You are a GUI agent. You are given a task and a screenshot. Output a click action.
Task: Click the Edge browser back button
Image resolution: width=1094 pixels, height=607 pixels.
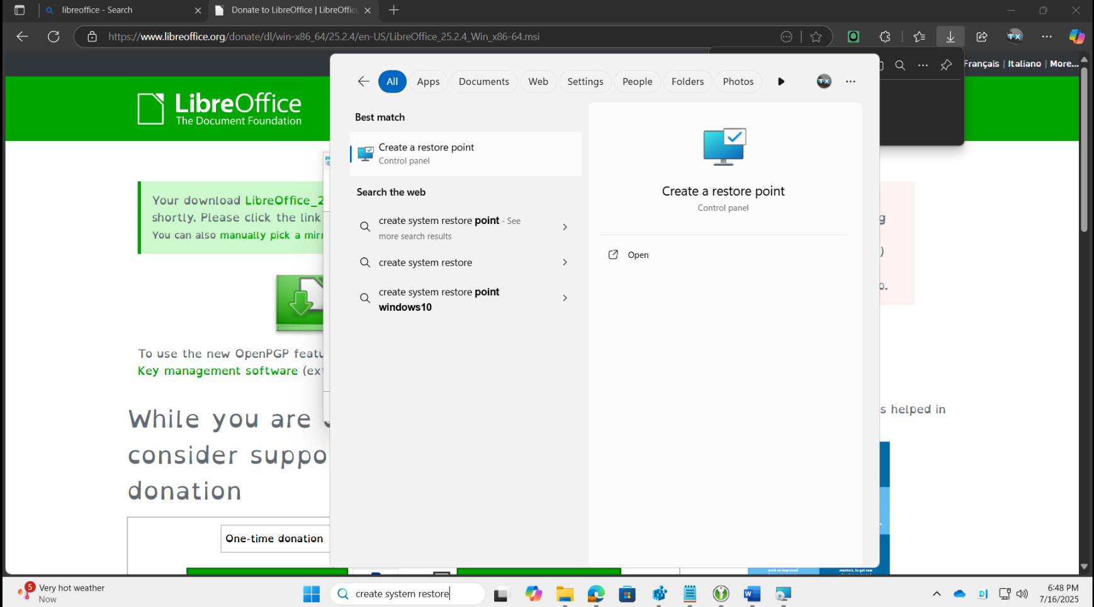click(23, 36)
